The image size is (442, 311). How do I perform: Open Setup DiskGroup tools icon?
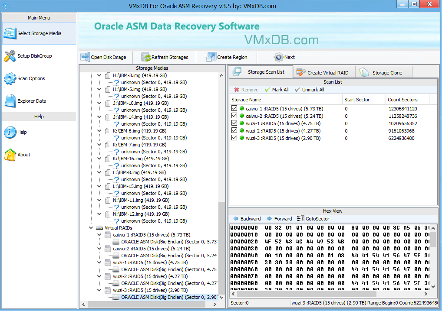pyautogui.click(x=10, y=56)
